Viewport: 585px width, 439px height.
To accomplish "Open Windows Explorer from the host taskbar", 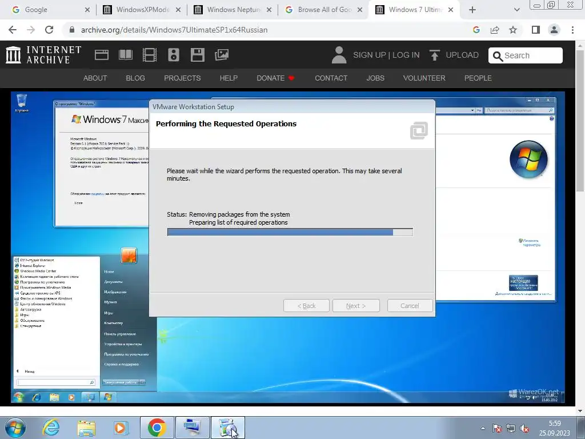I will [86, 428].
